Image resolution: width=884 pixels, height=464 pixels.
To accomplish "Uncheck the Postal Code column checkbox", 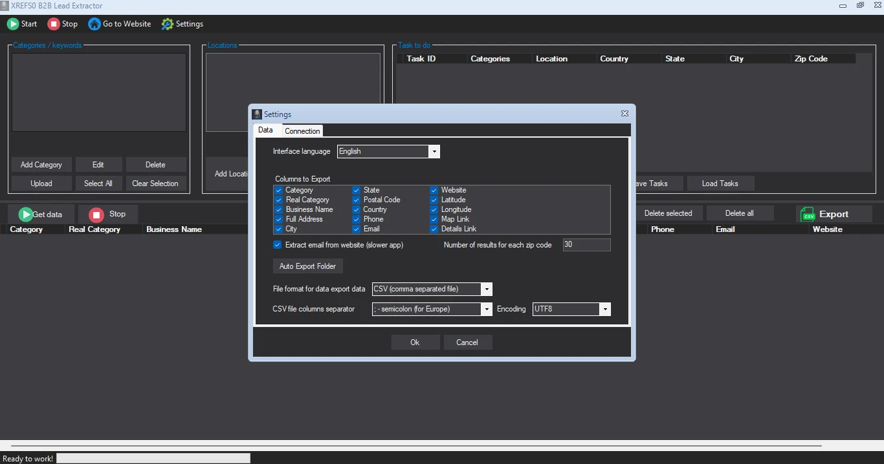I will [356, 200].
